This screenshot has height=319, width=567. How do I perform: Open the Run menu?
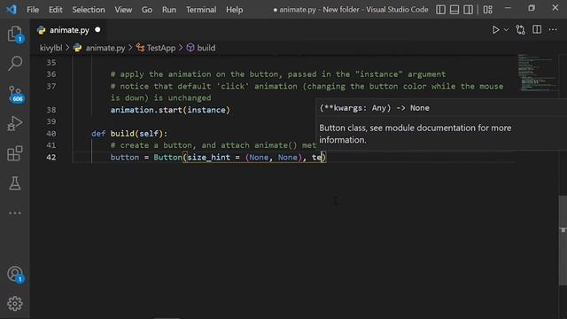pyautogui.click(x=169, y=10)
